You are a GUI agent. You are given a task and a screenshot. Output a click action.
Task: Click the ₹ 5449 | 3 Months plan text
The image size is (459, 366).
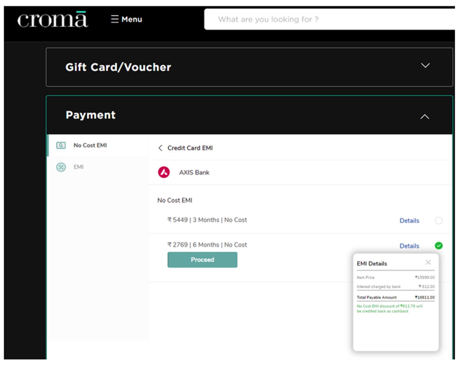(207, 220)
